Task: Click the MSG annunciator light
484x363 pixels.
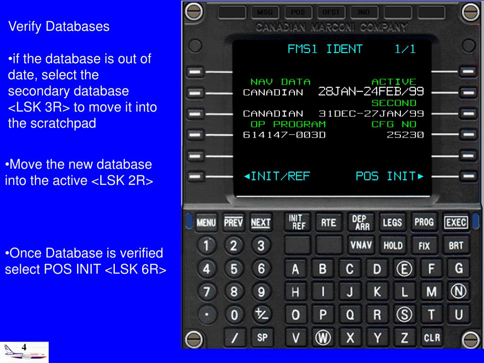Action: (265, 12)
